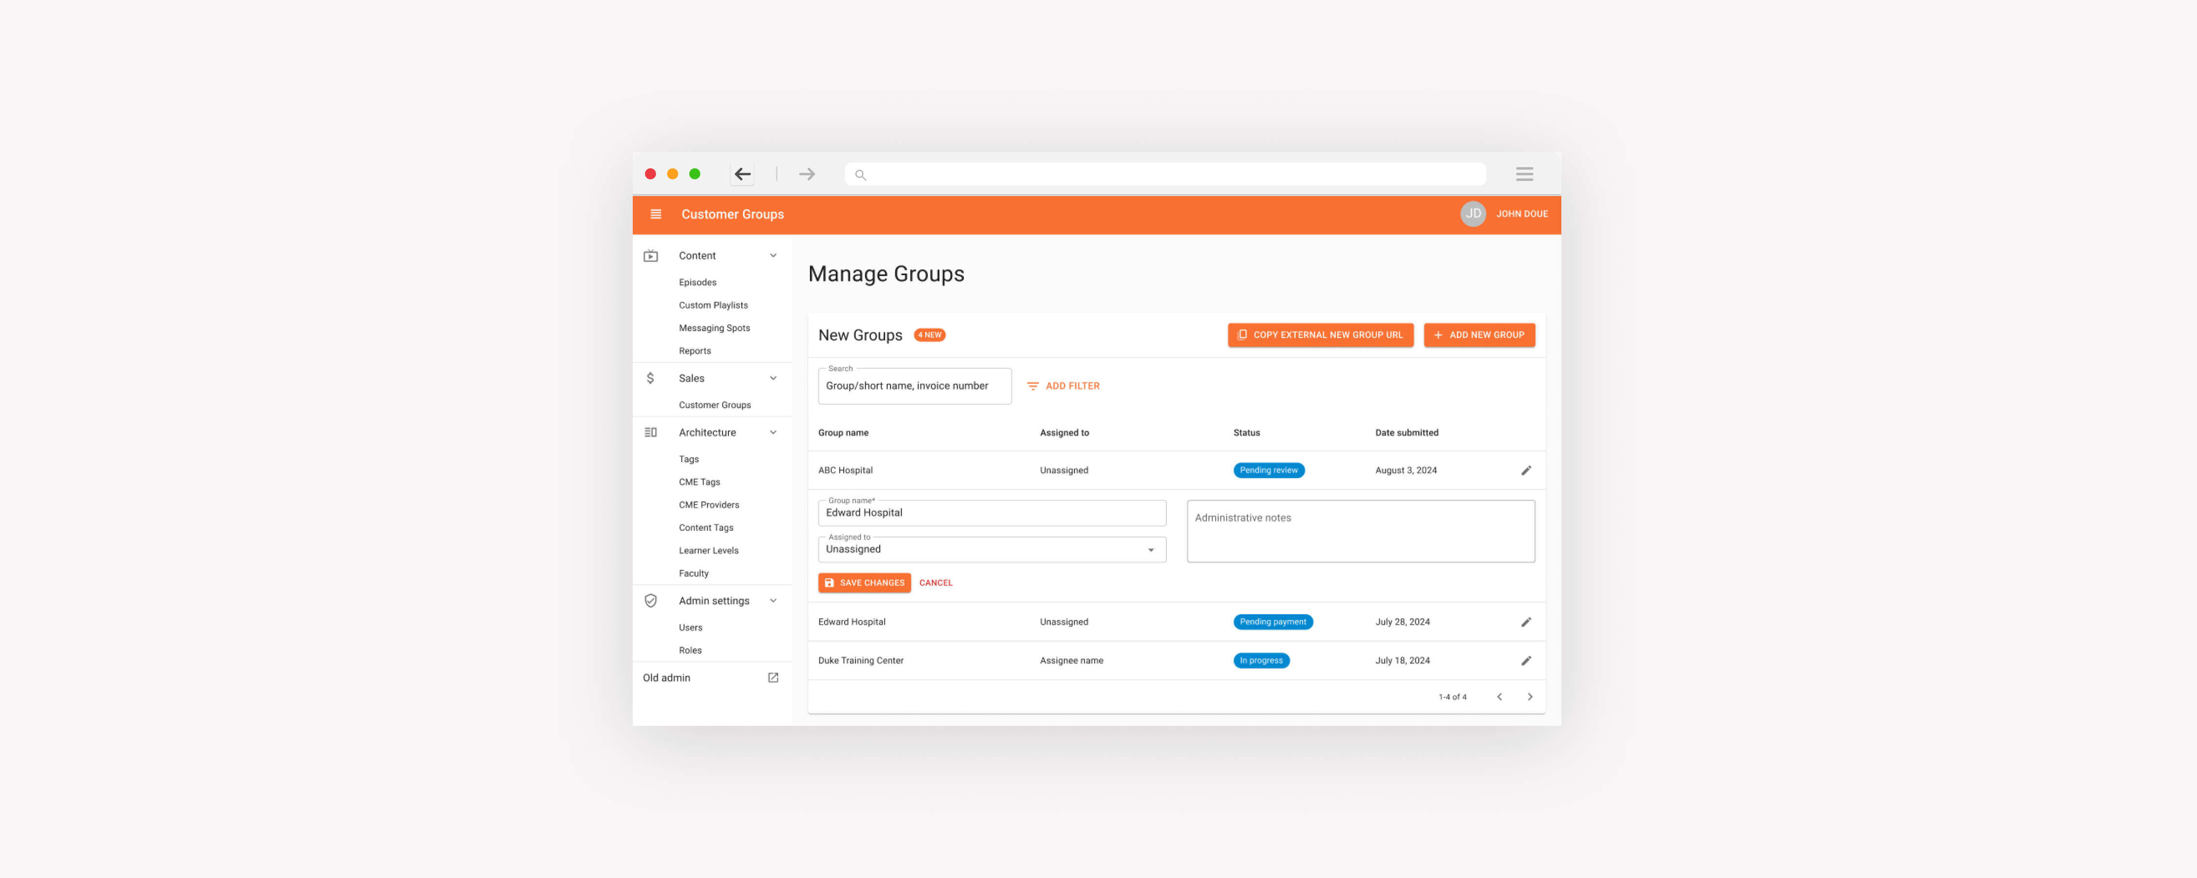The height and width of the screenshot is (878, 2197).
Task: Click the Save Changes button
Action: coord(864,583)
